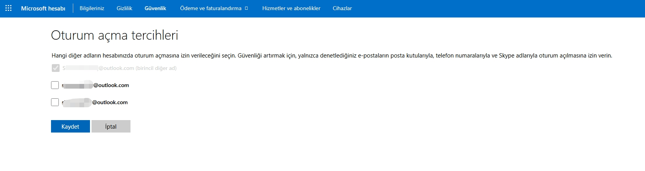Open the Gizlilik menu item

coord(124,8)
